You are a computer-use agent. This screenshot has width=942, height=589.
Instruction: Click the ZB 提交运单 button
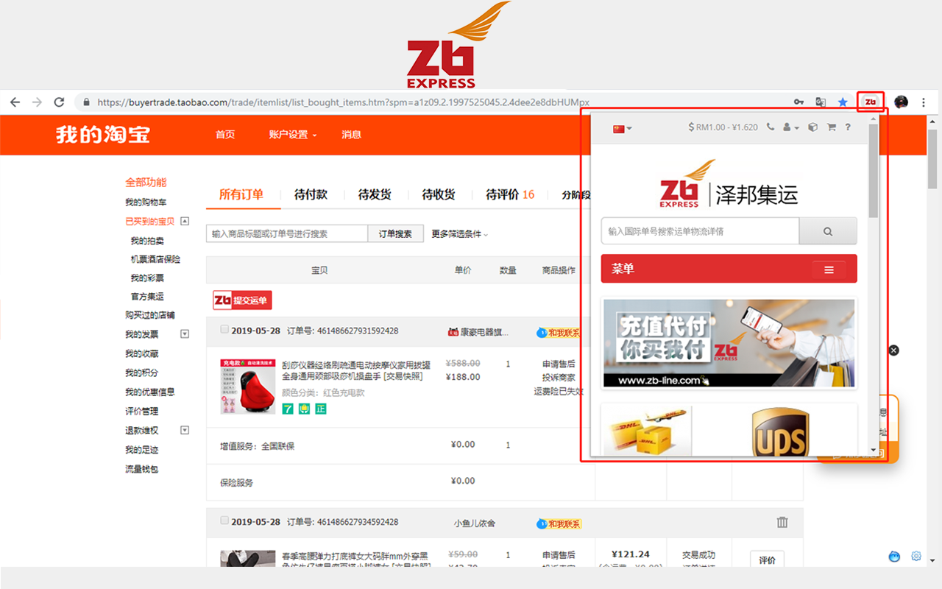pyautogui.click(x=243, y=300)
